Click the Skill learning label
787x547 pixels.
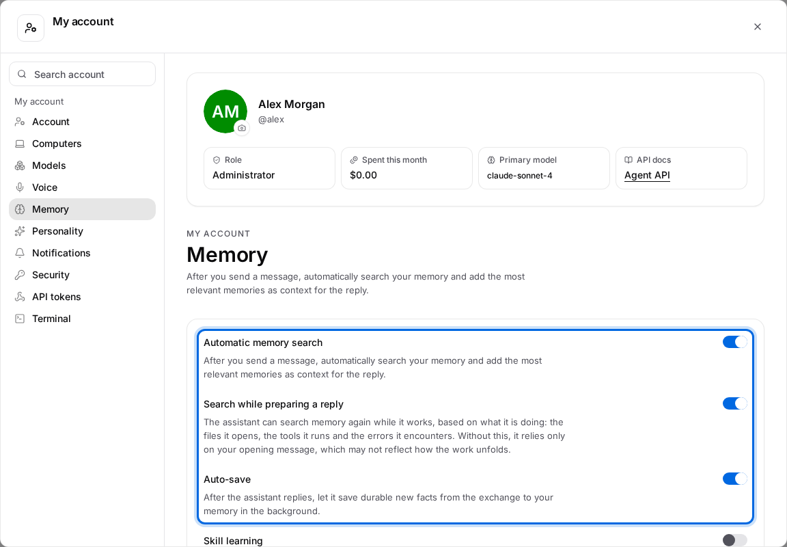click(234, 541)
